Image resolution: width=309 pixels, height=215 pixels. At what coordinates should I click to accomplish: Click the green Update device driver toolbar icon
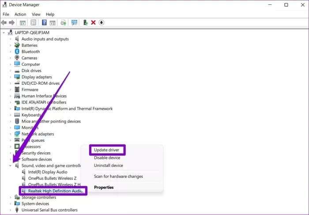[x=85, y=23]
